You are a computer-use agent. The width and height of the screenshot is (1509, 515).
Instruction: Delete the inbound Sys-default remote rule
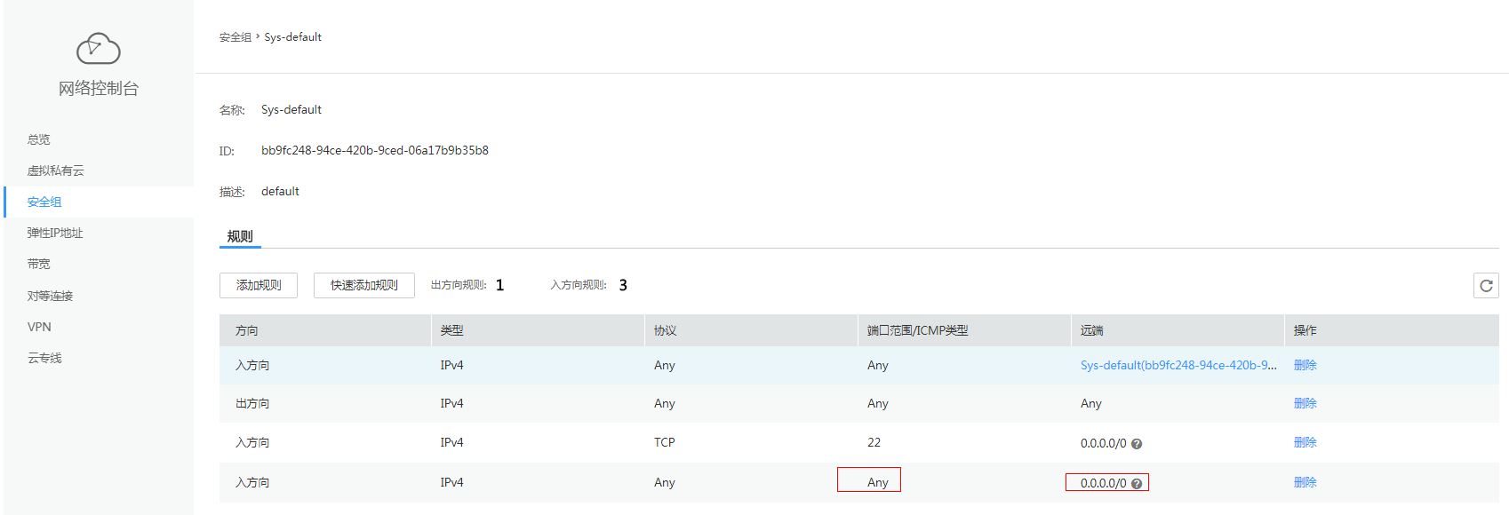click(1305, 365)
